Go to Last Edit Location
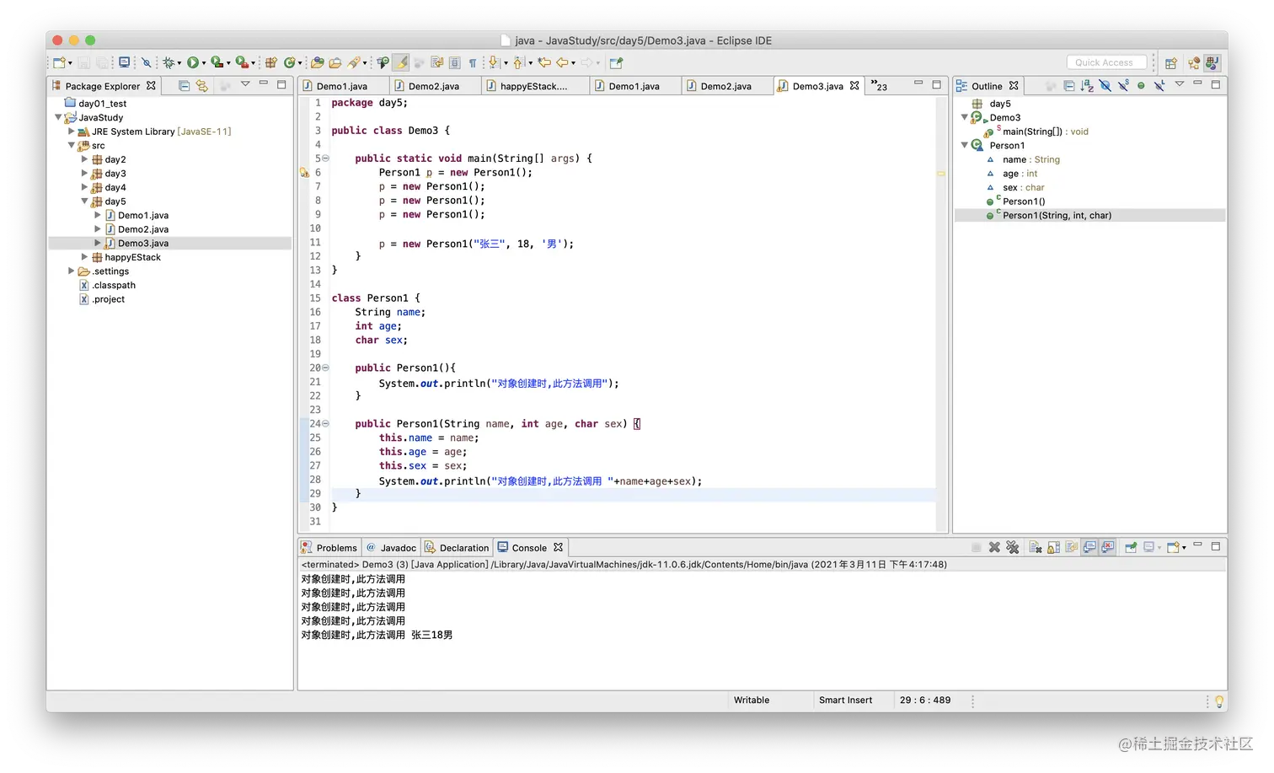 click(544, 62)
